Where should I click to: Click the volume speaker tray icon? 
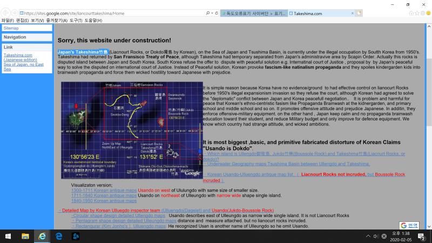(376, 236)
